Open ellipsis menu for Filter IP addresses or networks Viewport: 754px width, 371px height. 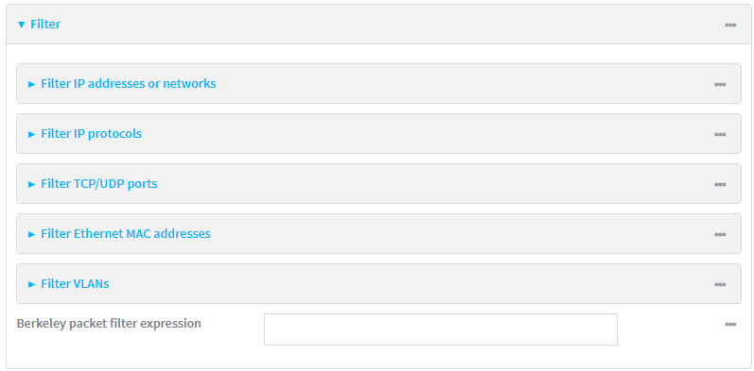pos(719,84)
